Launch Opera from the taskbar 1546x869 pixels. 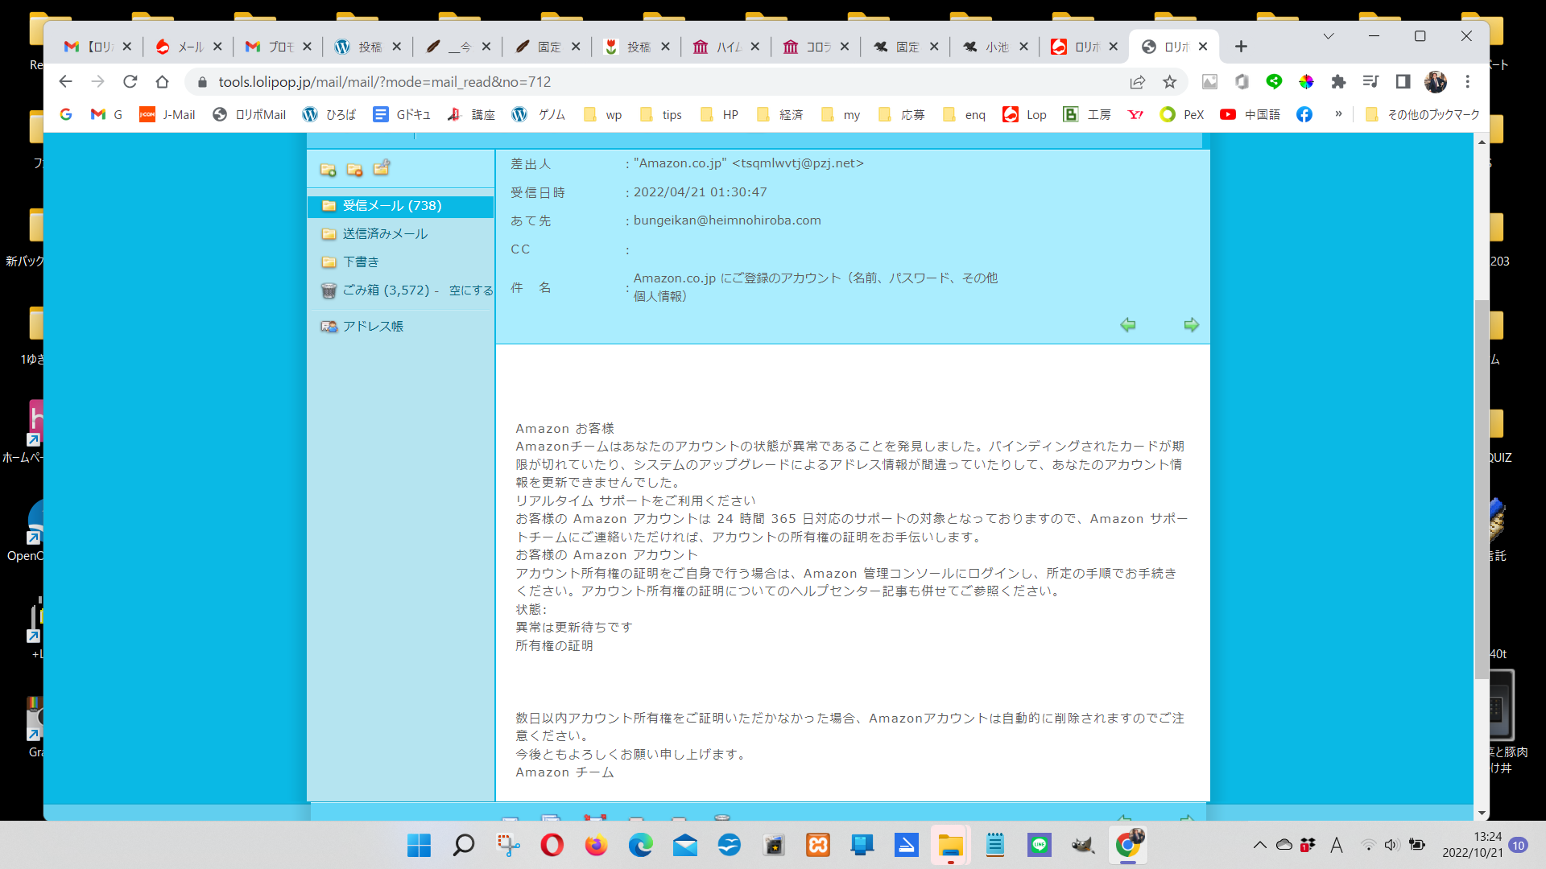coord(552,845)
